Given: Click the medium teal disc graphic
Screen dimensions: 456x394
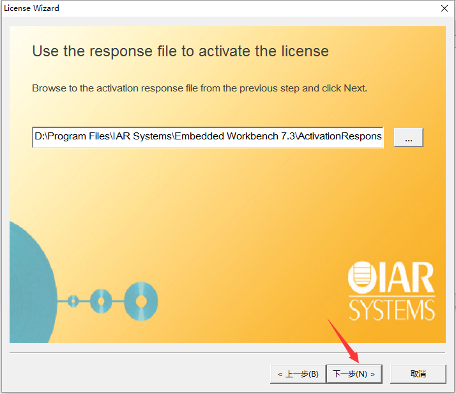Looking at the screenshot, I should click(101, 301).
